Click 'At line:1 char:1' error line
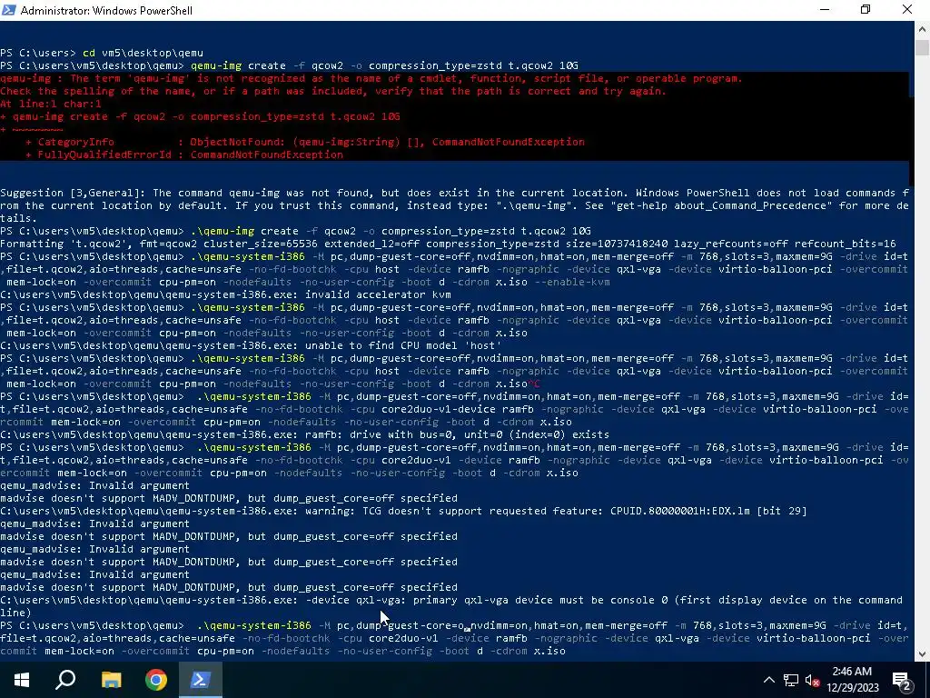Image resolution: width=930 pixels, height=698 pixels. [x=51, y=104]
